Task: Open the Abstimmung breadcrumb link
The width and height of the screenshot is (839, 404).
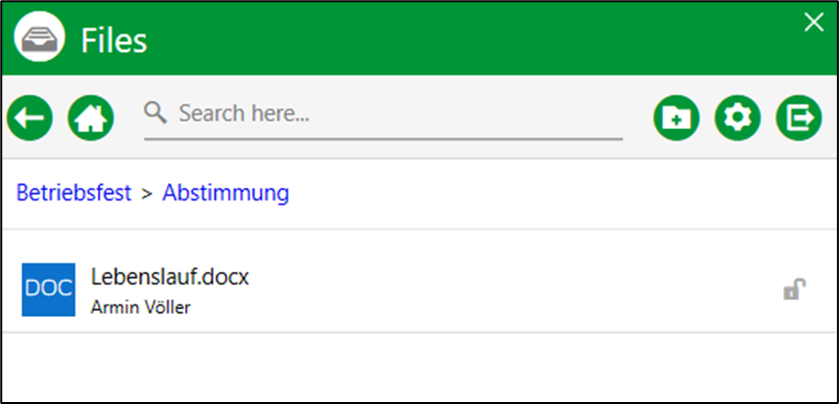Action: 226,193
